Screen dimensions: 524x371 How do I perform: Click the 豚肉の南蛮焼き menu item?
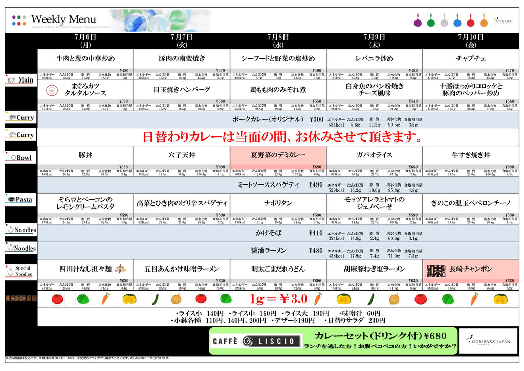(x=182, y=58)
